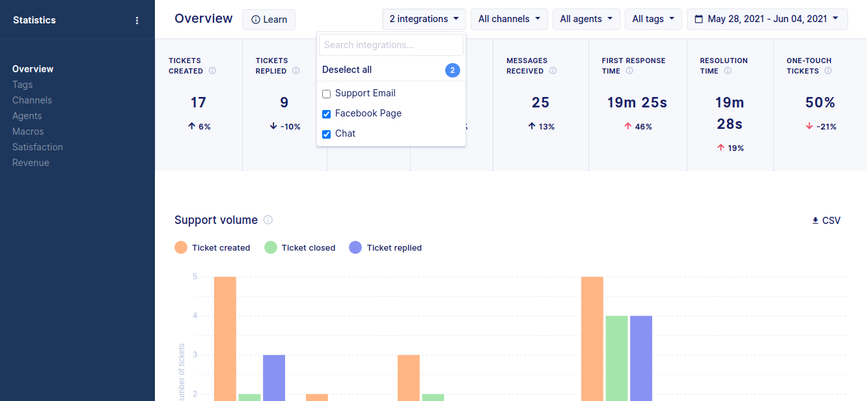Screen dimensions: 867x401
Task: Click the Tickets Replied value 9
Action: coord(284,103)
